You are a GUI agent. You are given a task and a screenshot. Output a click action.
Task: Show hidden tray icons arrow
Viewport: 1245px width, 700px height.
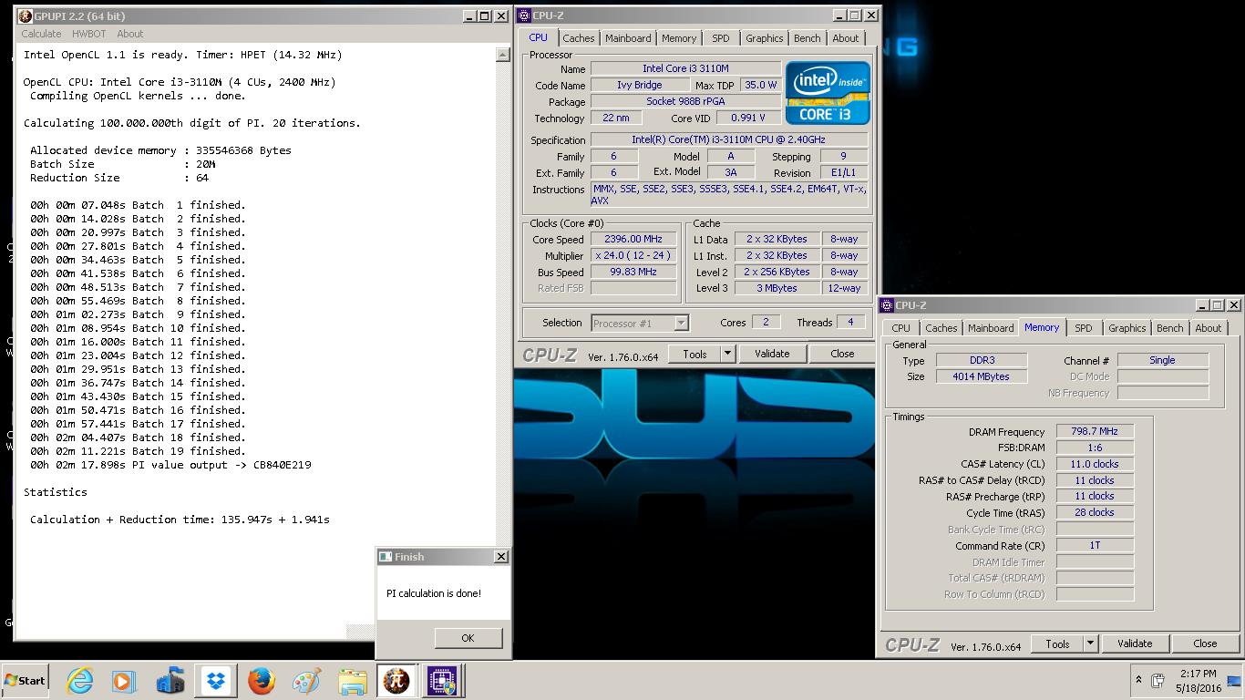(1138, 680)
